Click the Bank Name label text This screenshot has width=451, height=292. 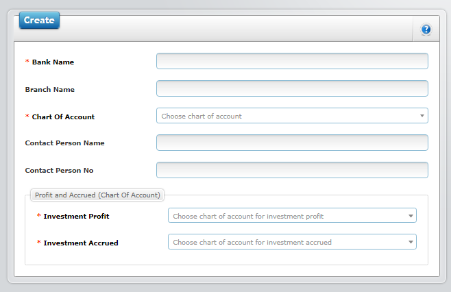tap(53, 62)
